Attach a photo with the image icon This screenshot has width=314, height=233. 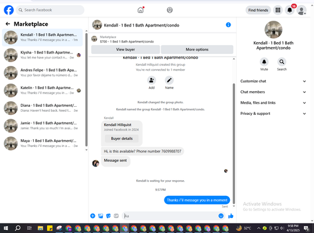[100, 216]
